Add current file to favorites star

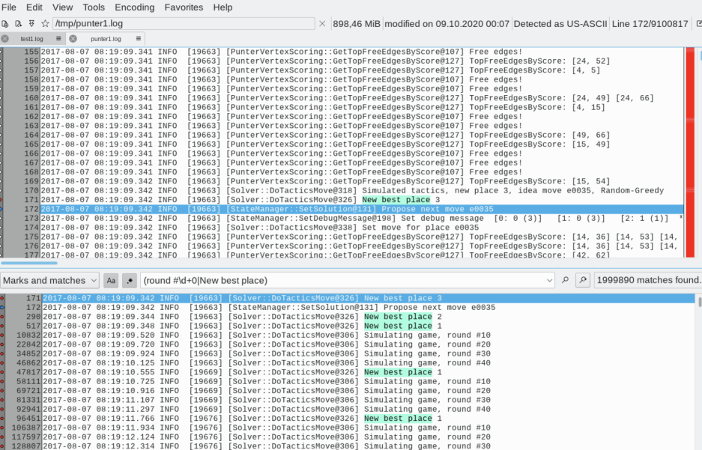point(45,24)
